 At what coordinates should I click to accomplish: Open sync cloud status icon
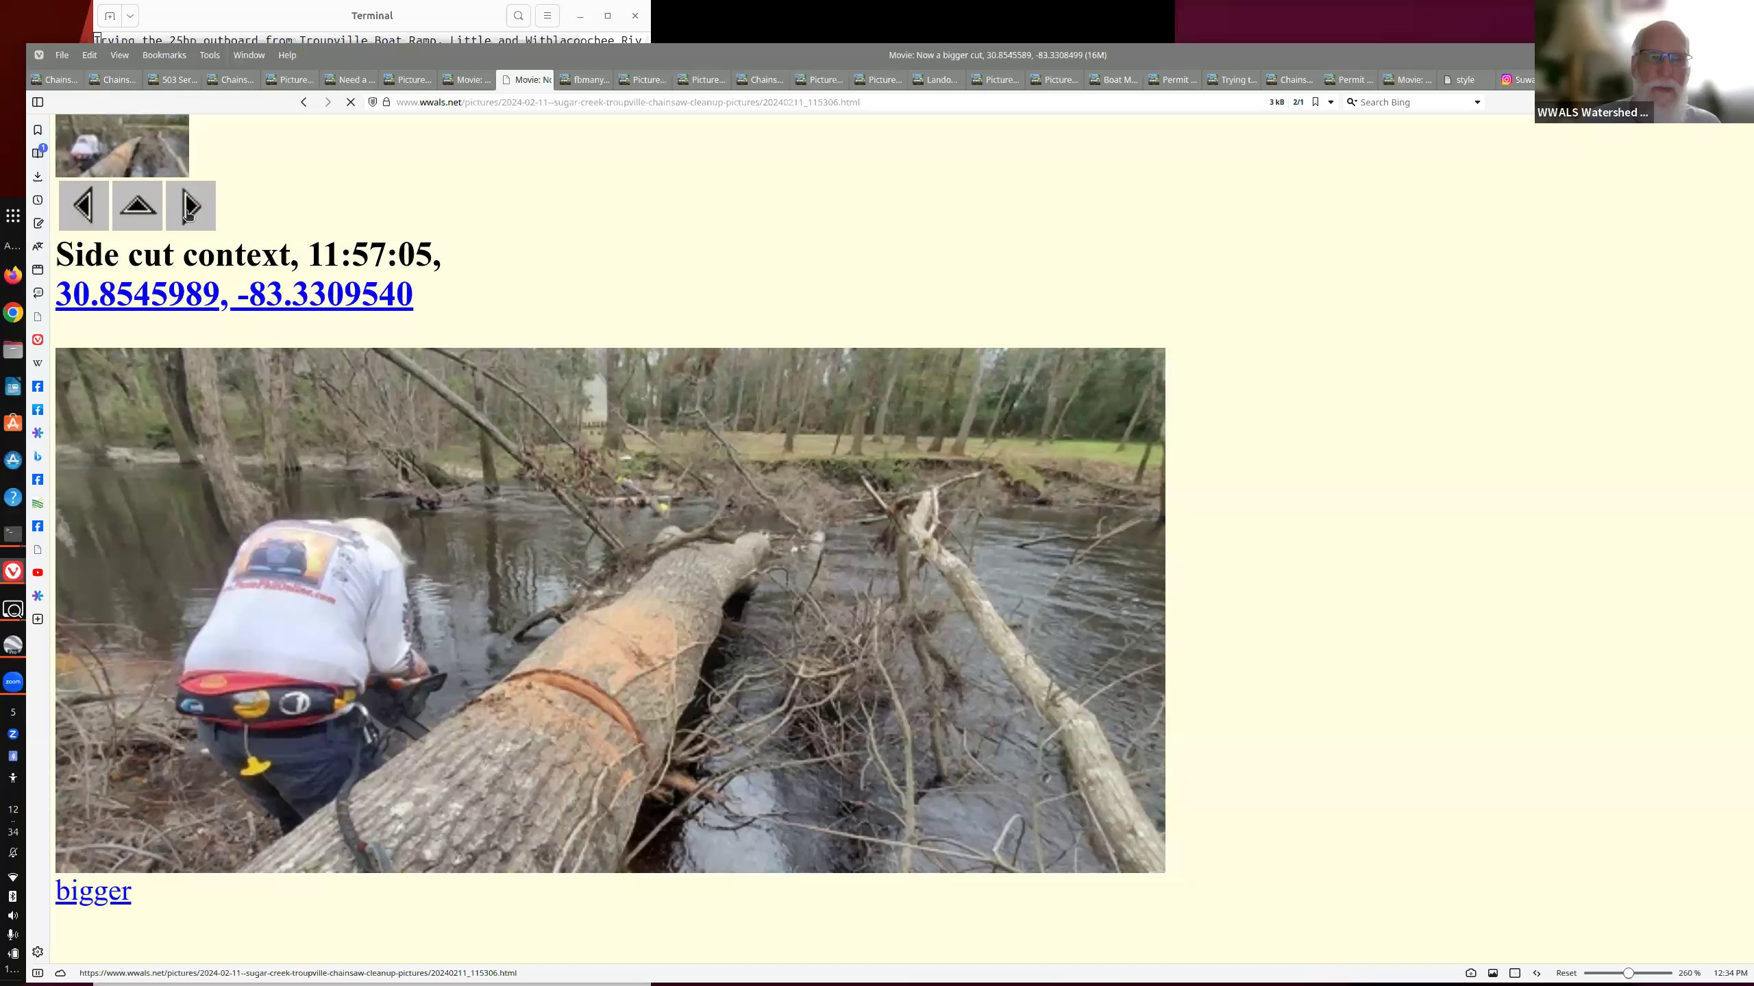(60, 973)
